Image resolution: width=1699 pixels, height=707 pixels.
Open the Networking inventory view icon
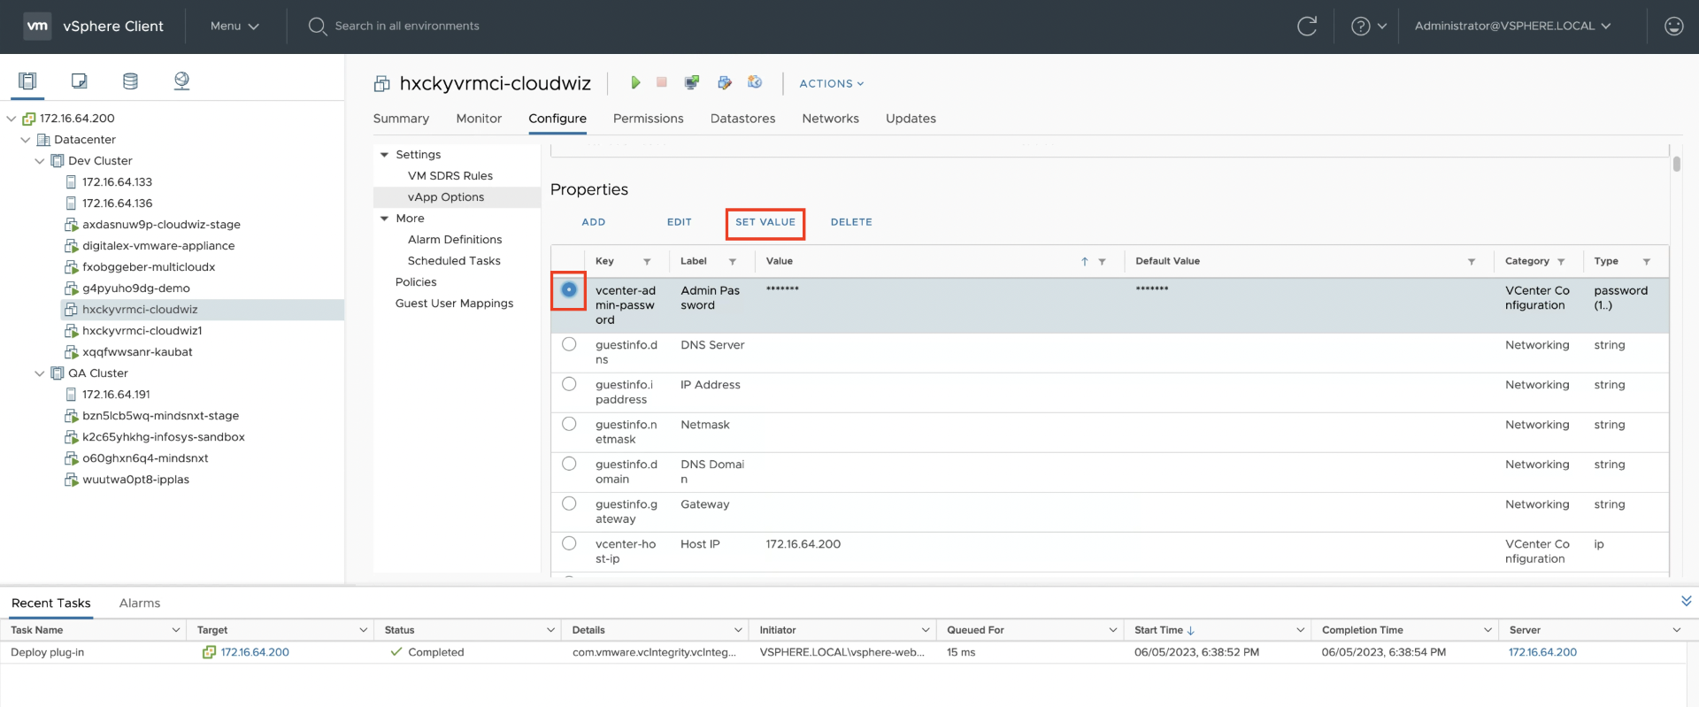tap(181, 81)
